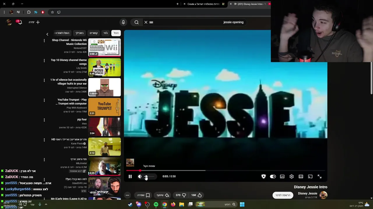This screenshot has width=373, height=209.
Task: Open 'Top 10 Disney channel theme songs' title
Action: [69, 62]
